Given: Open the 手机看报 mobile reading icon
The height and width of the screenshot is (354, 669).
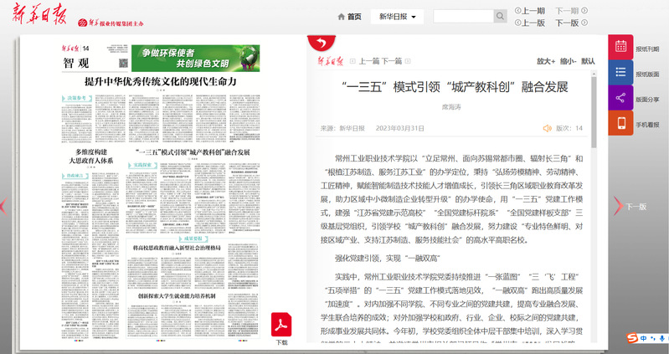Looking at the screenshot, I should [x=620, y=124].
